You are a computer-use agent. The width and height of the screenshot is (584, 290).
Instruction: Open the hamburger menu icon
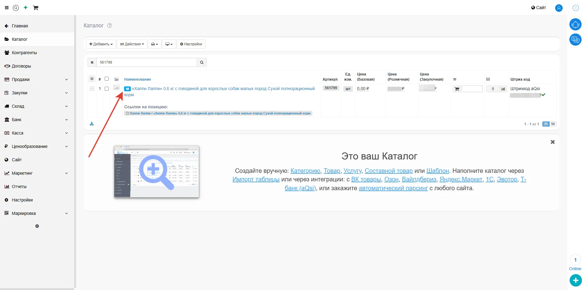pos(7,8)
